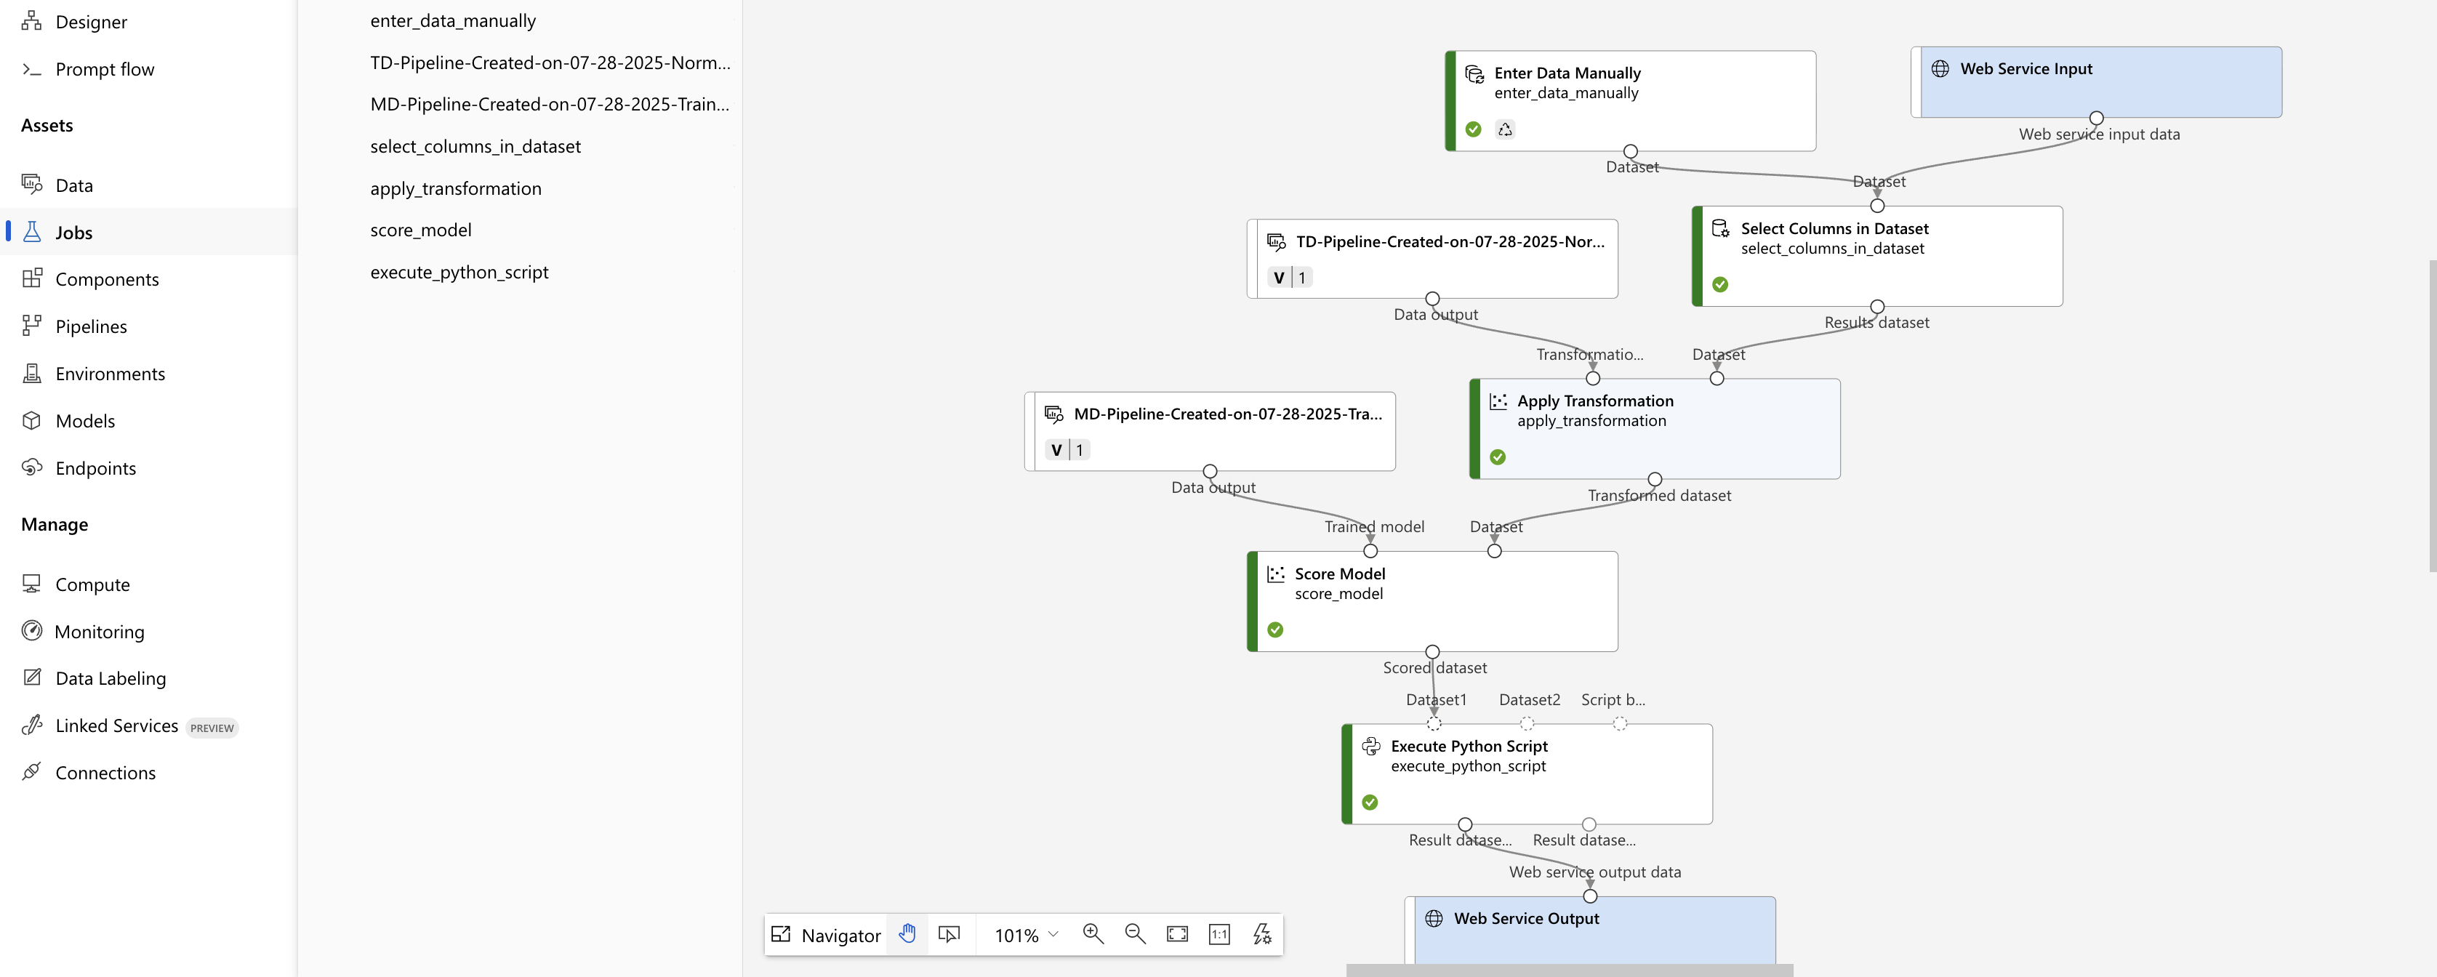Click the zoom out magnifier

1135,934
